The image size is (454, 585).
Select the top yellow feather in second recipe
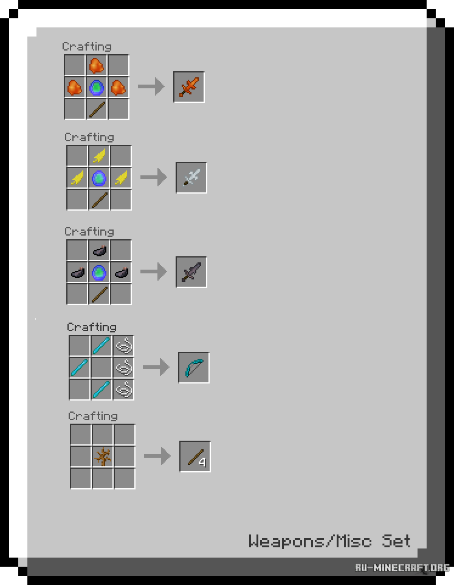tap(99, 156)
